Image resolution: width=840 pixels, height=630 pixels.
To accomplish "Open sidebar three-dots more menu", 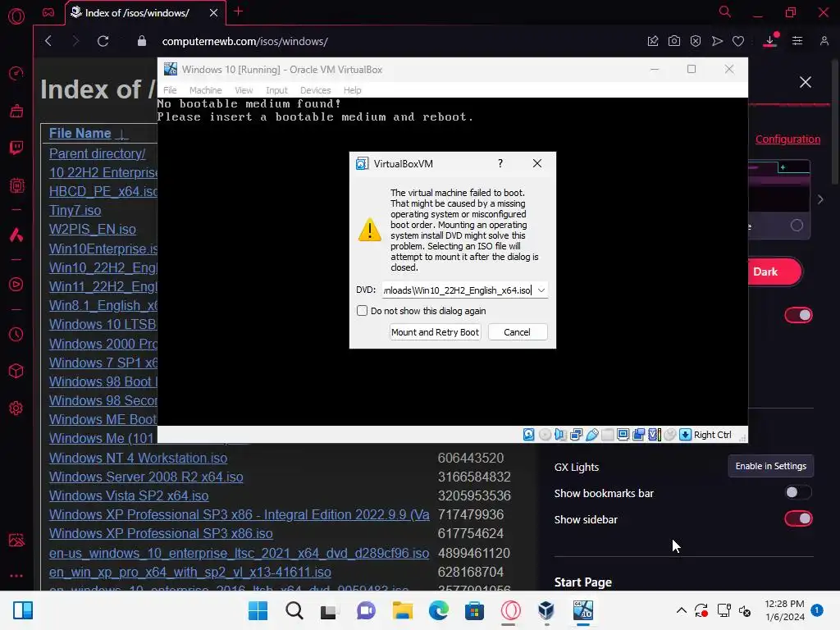I will (x=16, y=576).
